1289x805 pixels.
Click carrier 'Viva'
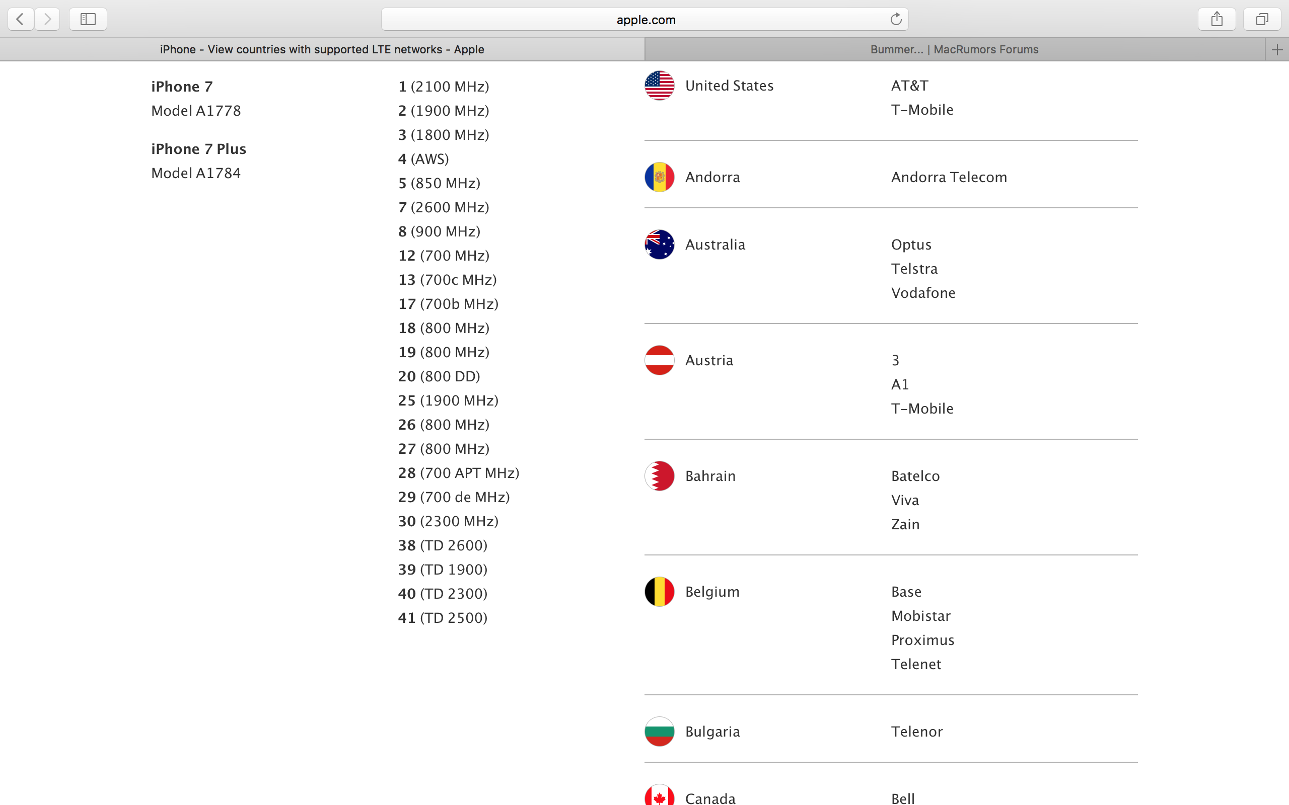tap(905, 500)
